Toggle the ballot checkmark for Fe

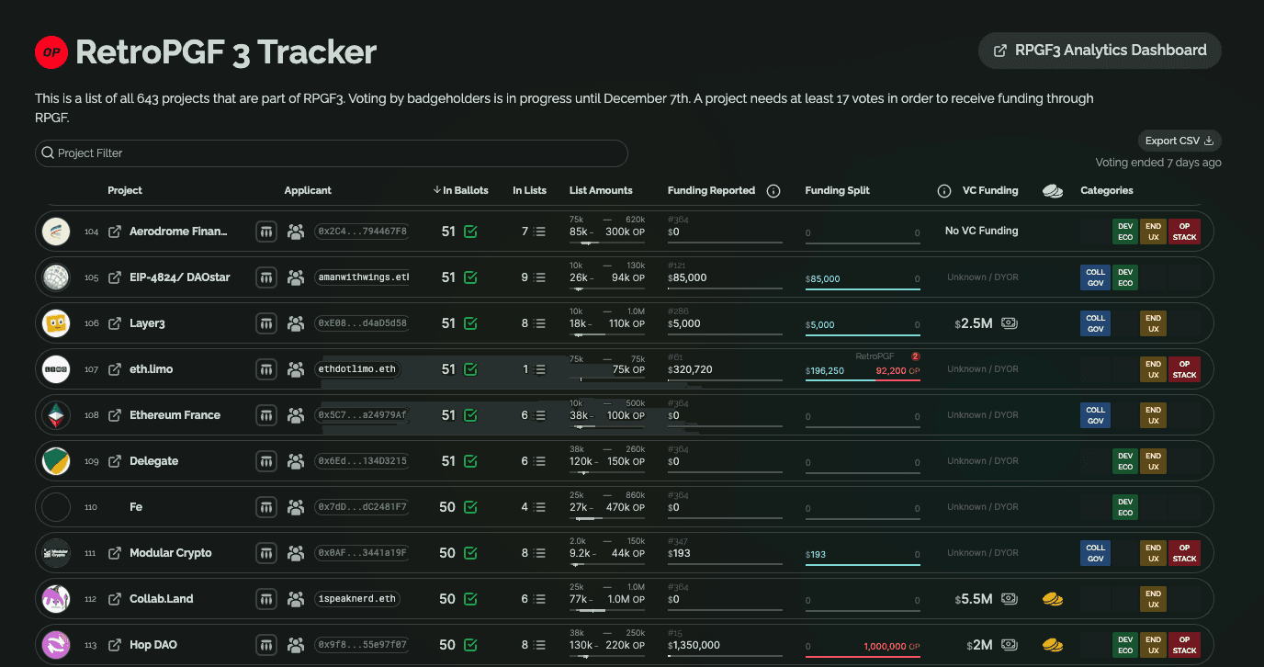(470, 507)
